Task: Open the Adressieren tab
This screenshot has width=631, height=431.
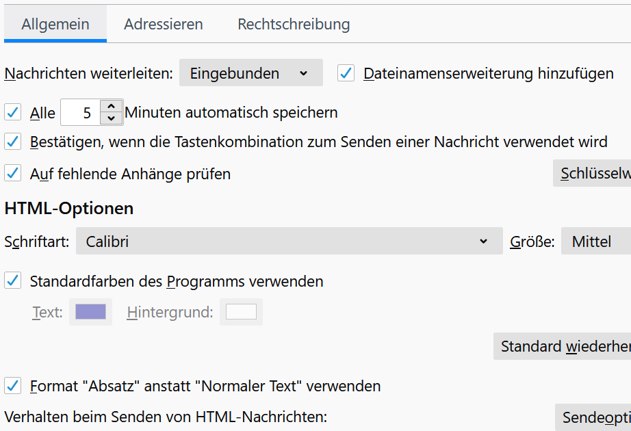Action: point(164,25)
